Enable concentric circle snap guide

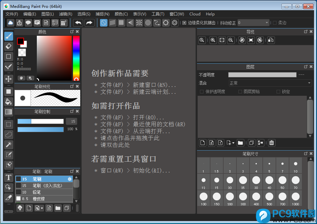pyautogui.click(x=148, y=23)
